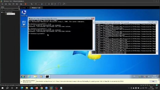
Task: Switch to Windows 7 x64 tab
Action: (36, 8)
